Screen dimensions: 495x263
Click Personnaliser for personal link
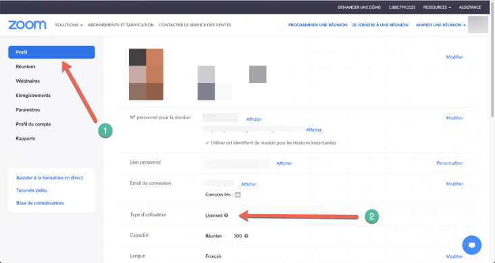coord(450,163)
